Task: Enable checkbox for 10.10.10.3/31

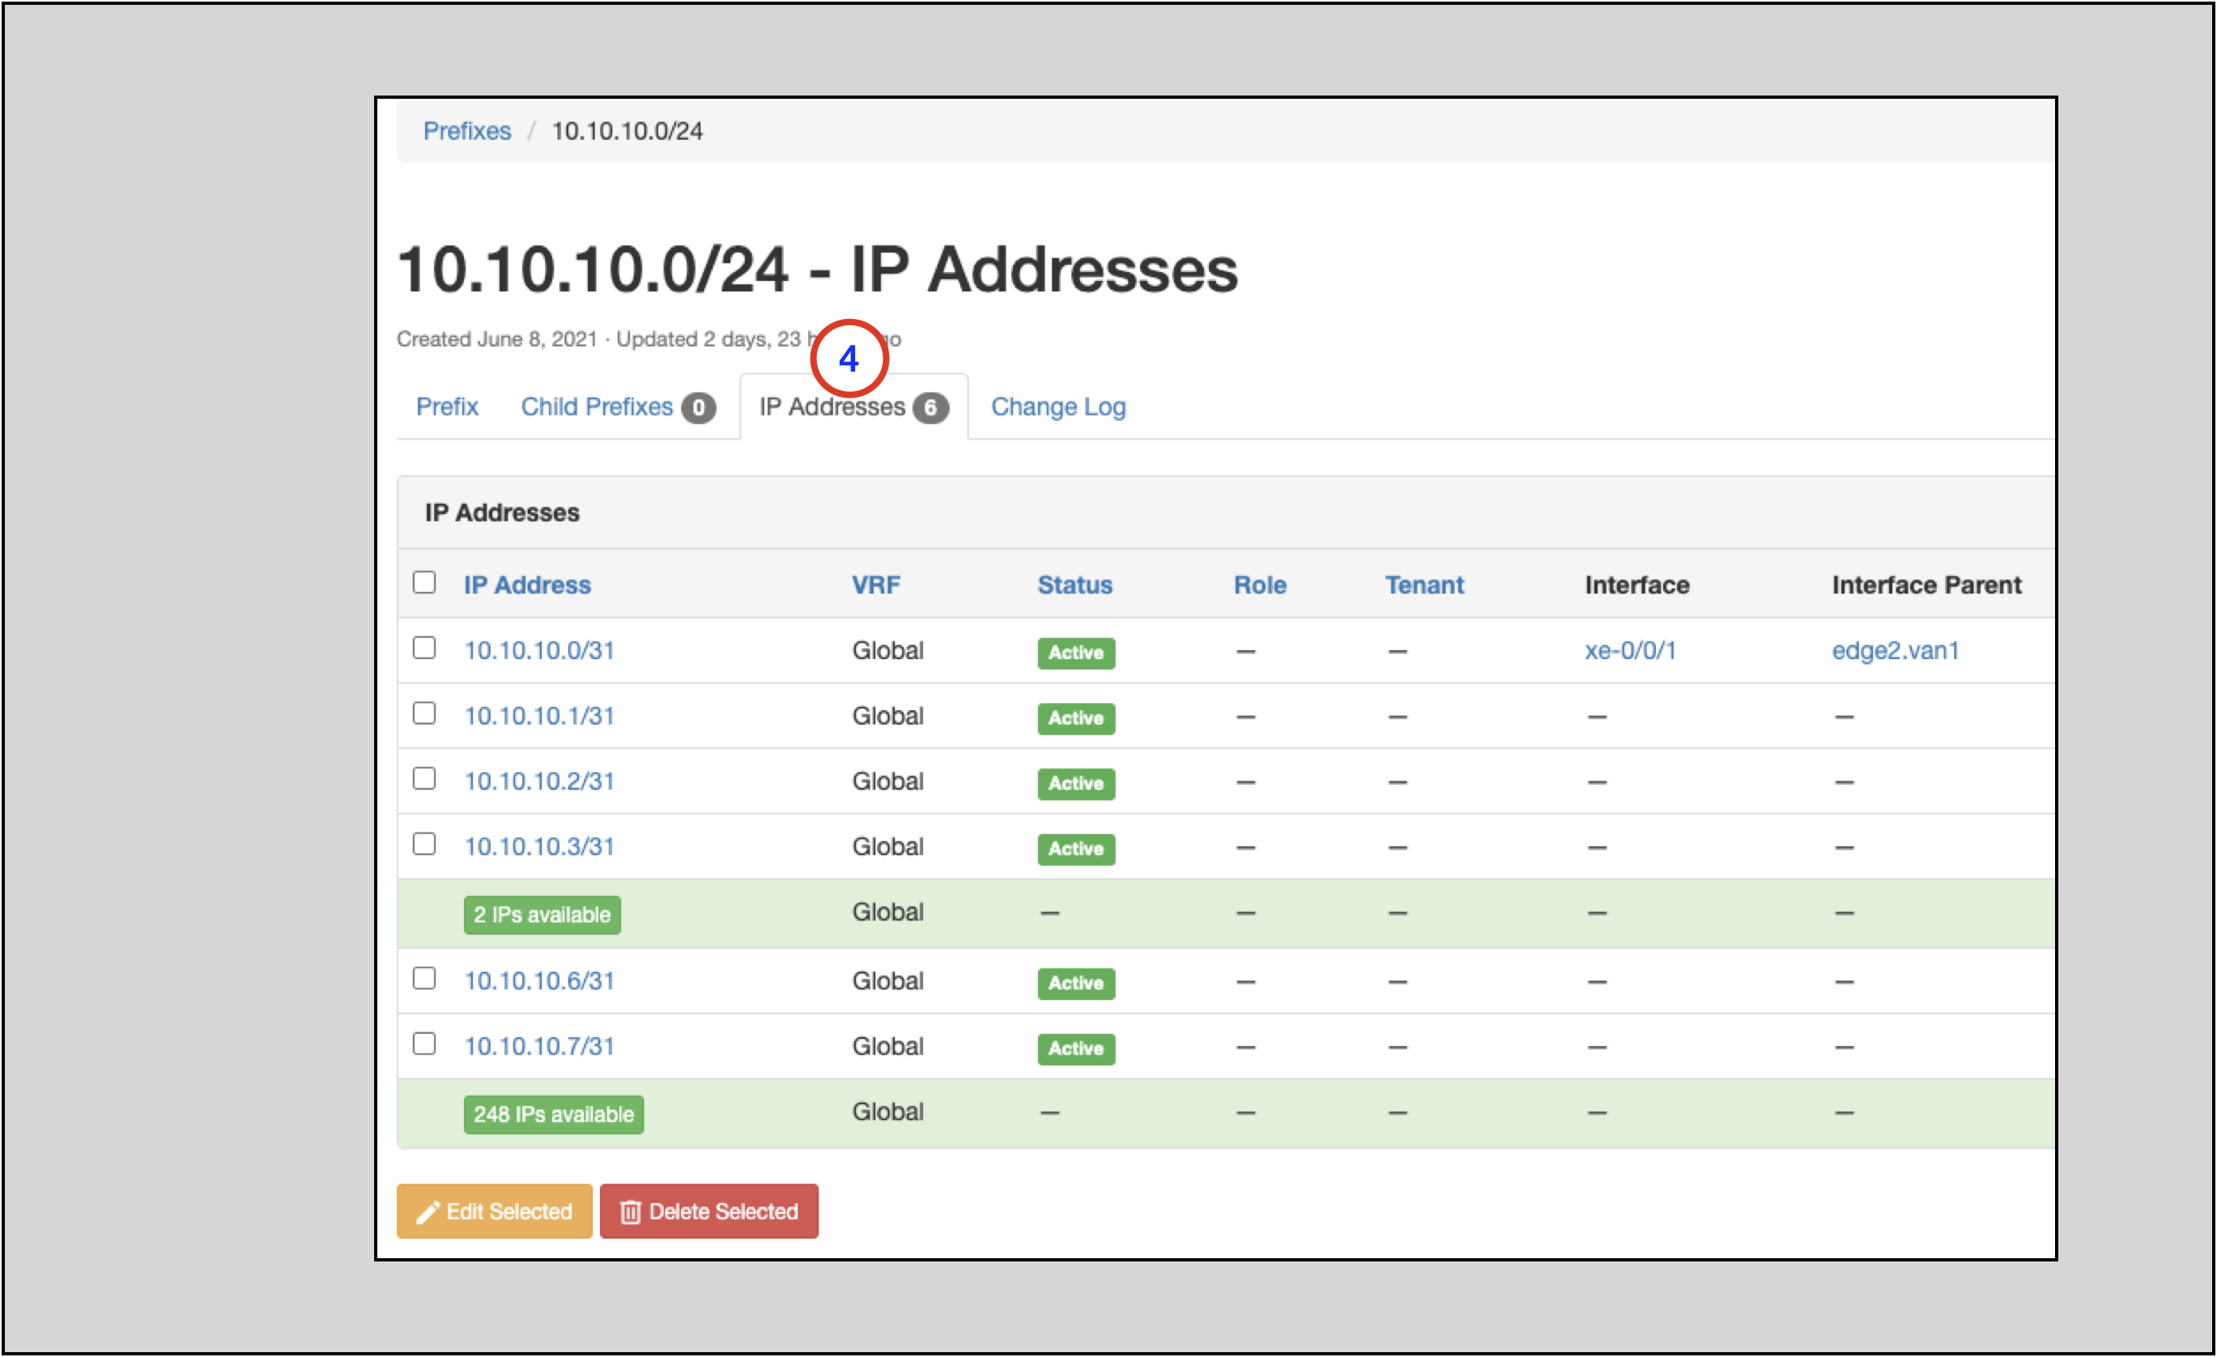Action: tap(424, 844)
